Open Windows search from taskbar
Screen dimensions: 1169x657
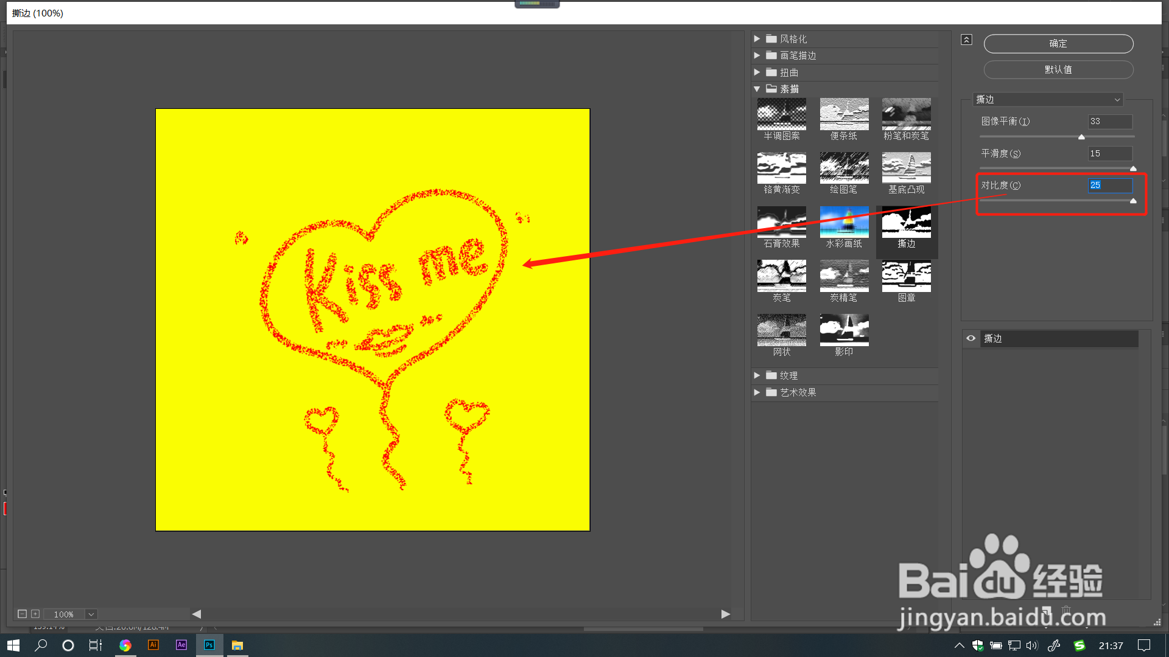[41, 645]
